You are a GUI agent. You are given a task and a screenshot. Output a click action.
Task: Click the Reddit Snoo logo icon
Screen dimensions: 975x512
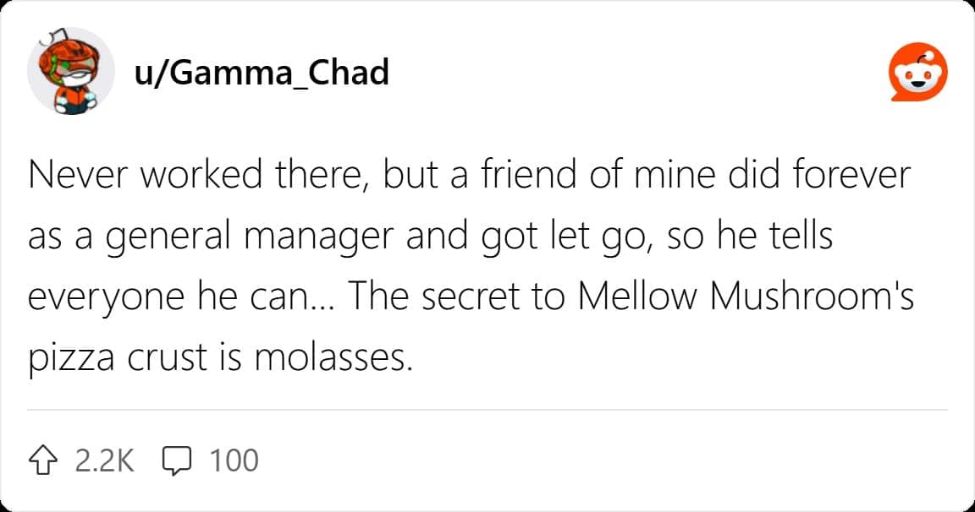(917, 74)
